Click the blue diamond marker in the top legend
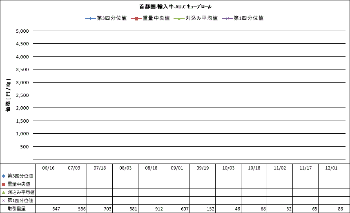The width and height of the screenshot is (350, 213). click(90, 18)
